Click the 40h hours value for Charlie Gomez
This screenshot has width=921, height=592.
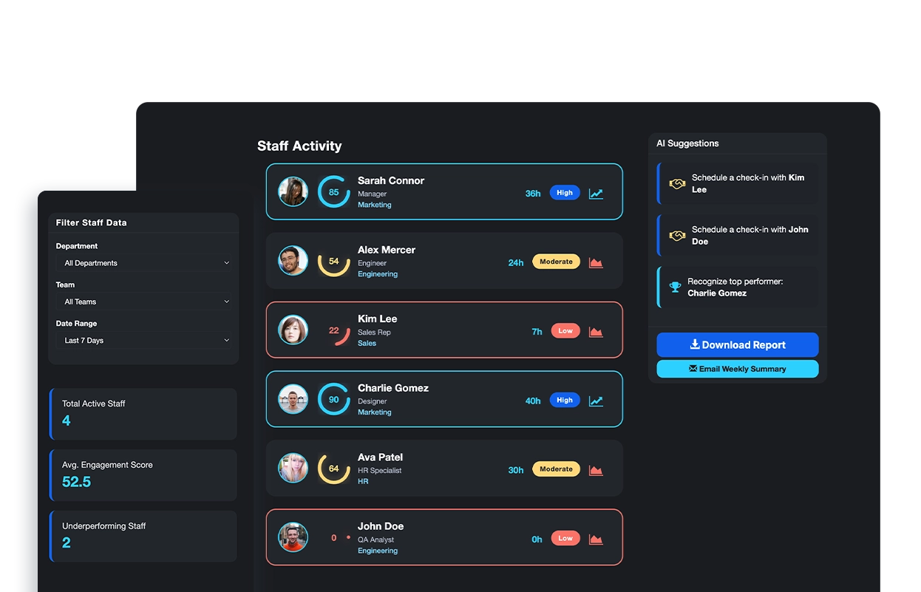pyautogui.click(x=533, y=401)
